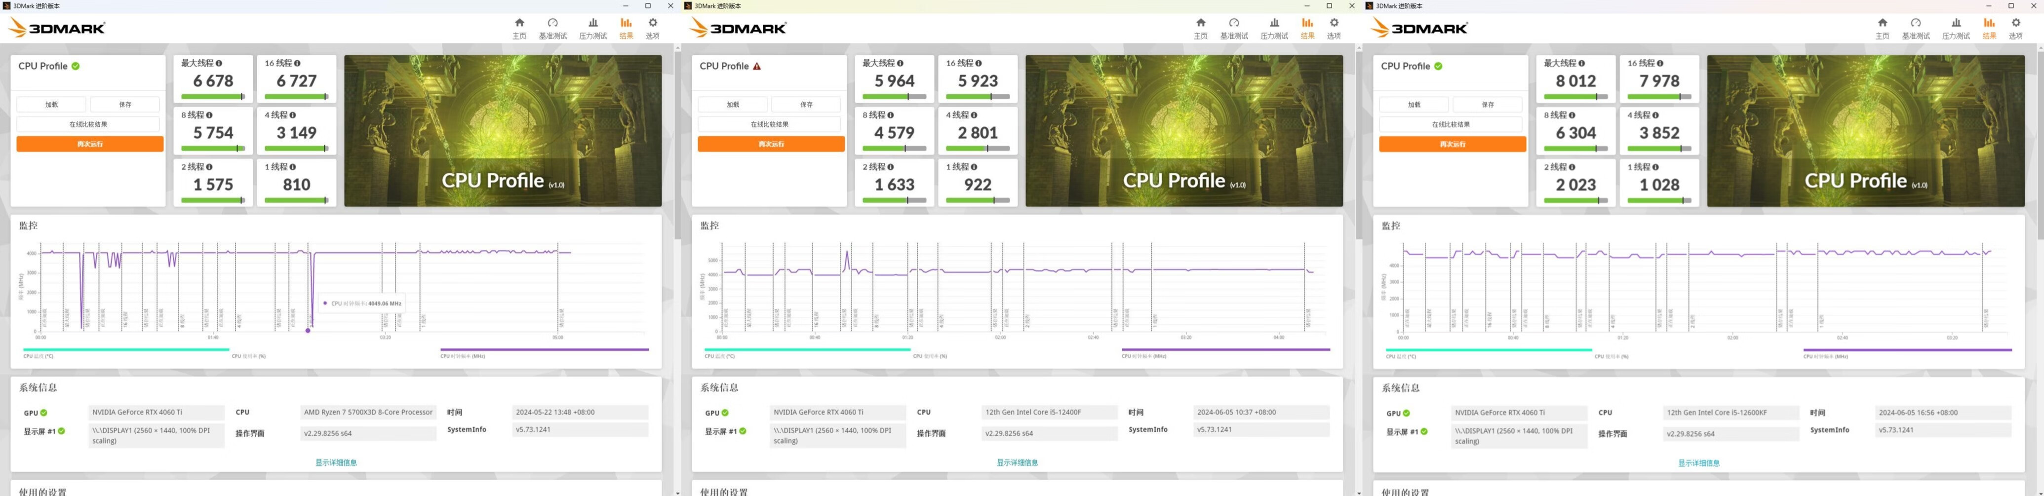Image resolution: width=2044 pixels, height=496 pixels.
Task: Click timestamp 2024-06-05 16:56 +08:00
Action: point(1943,413)
